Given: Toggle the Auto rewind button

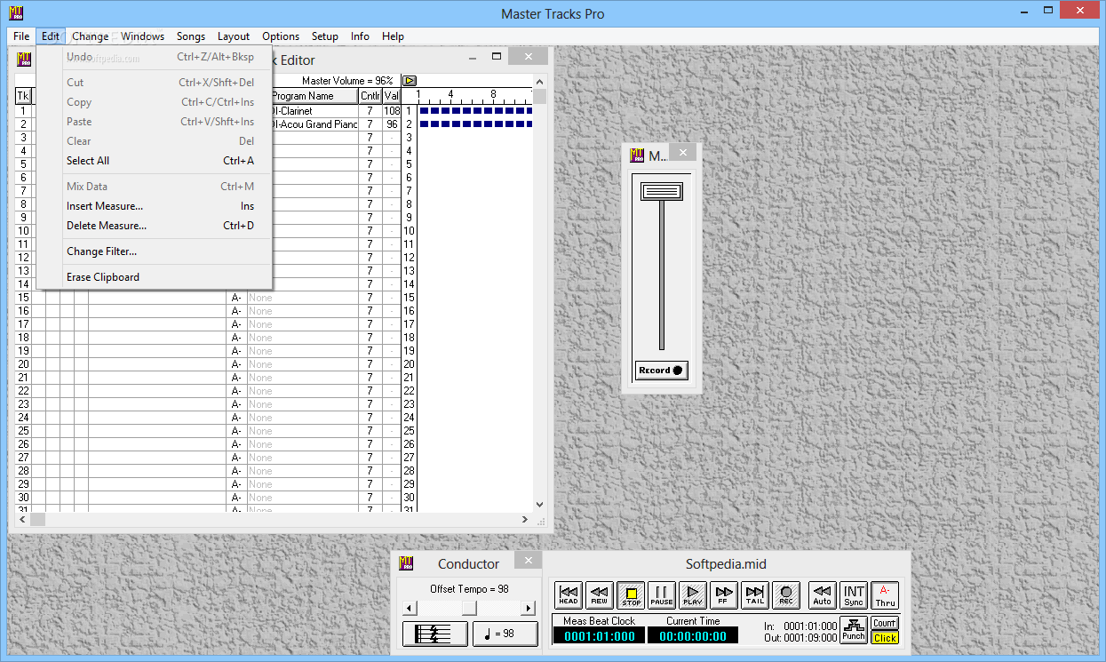Looking at the screenshot, I should click(x=823, y=594).
